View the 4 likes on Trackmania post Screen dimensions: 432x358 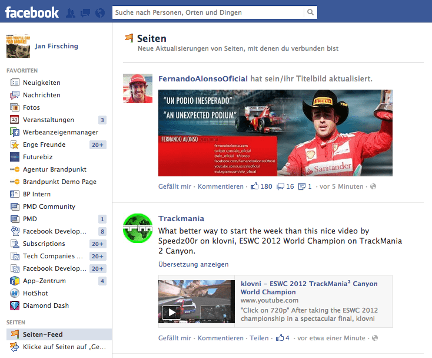click(283, 337)
